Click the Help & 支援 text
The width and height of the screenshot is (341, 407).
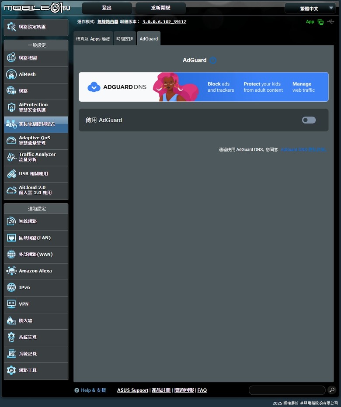93,390
